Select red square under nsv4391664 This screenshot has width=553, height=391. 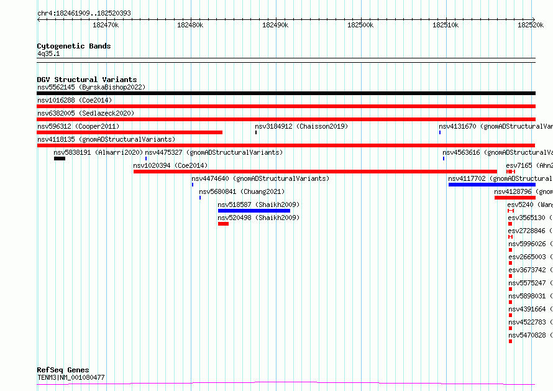pos(510,315)
